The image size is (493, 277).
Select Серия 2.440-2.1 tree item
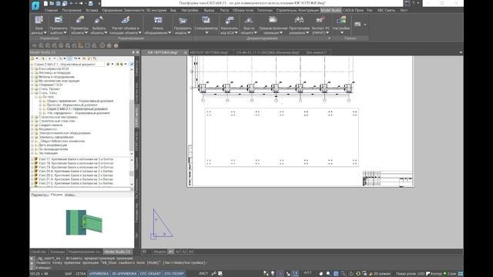point(77,109)
